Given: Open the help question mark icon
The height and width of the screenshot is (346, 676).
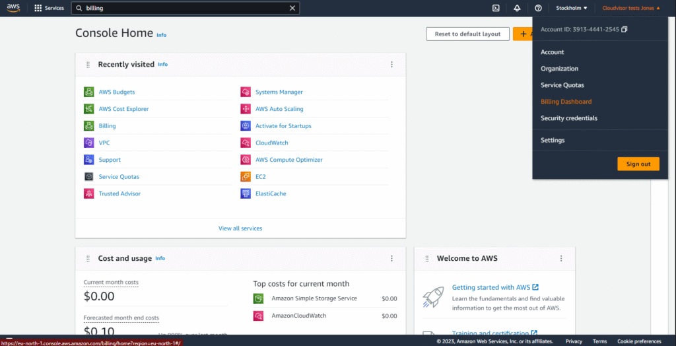Looking at the screenshot, I should point(538,8).
